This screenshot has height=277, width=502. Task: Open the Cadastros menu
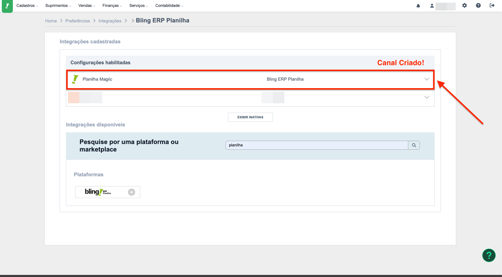click(x=27, y=6)
